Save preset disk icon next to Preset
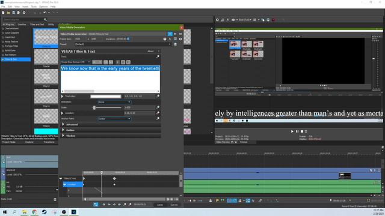 pyautogui.click(x=175, y=44)
